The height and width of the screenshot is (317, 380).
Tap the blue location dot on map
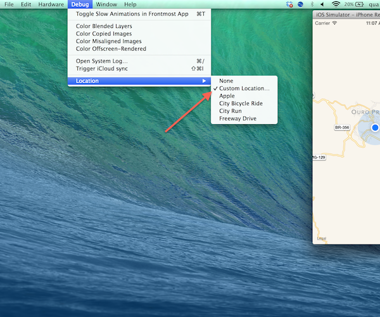click(x=375, y=127)
